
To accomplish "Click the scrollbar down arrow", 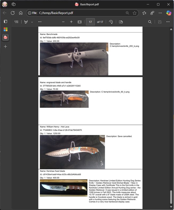I will point(171,207).
